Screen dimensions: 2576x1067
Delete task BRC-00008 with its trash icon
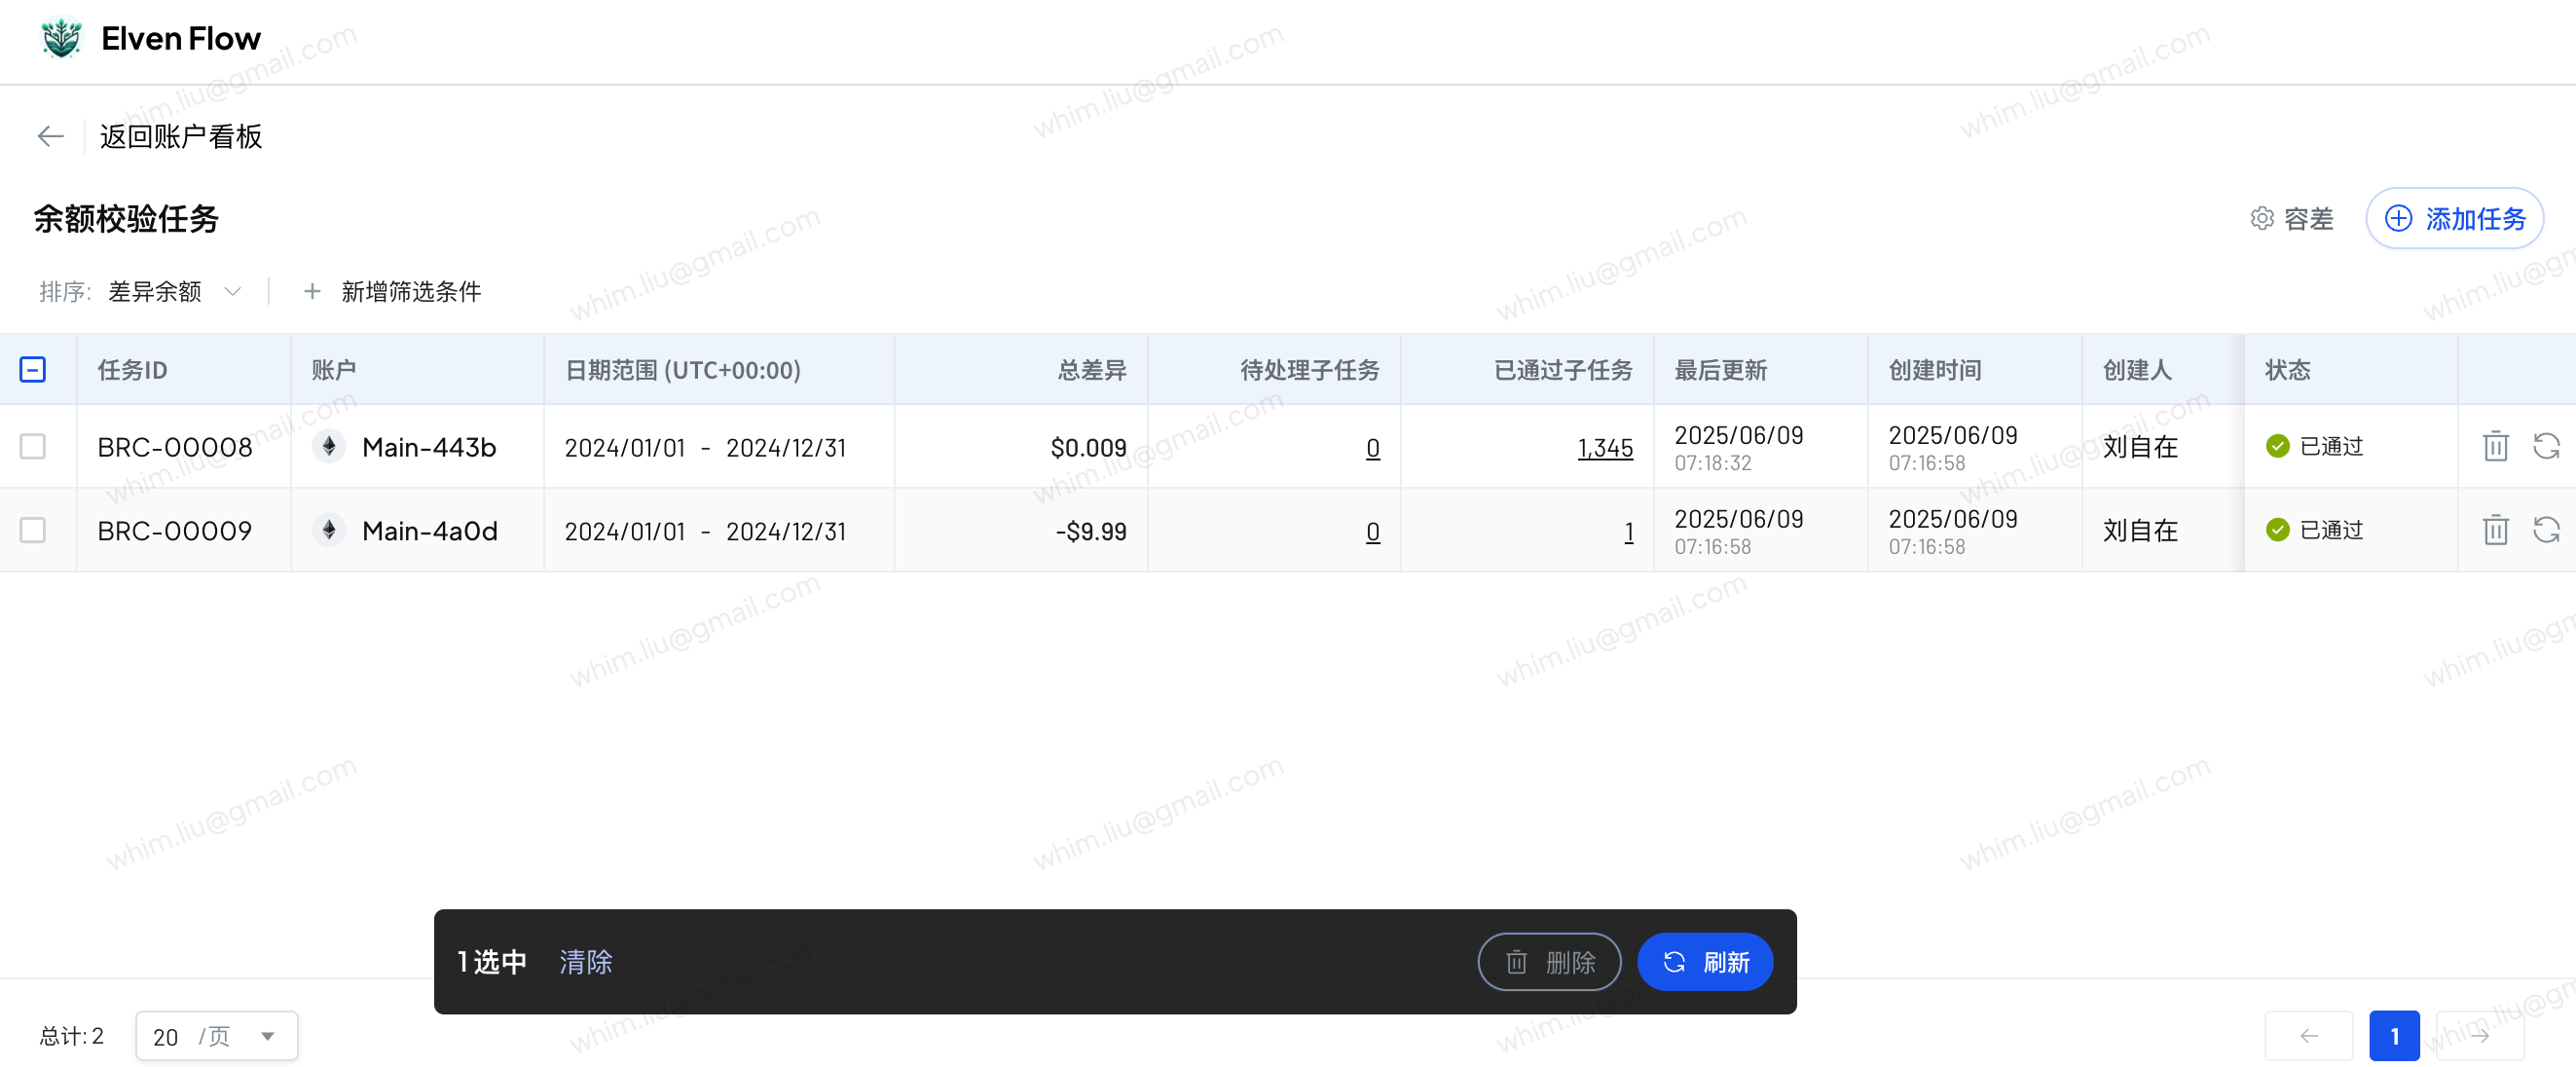2495,446
